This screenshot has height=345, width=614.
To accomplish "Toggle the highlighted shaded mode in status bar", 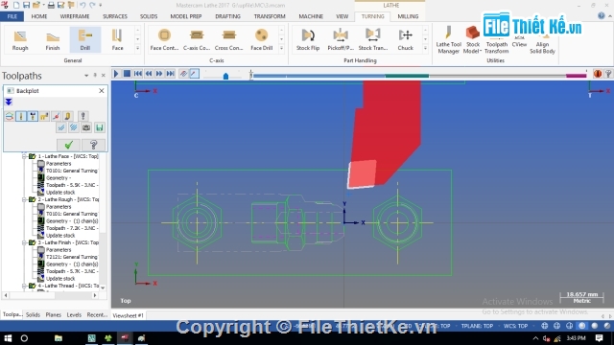I will 582,326.
